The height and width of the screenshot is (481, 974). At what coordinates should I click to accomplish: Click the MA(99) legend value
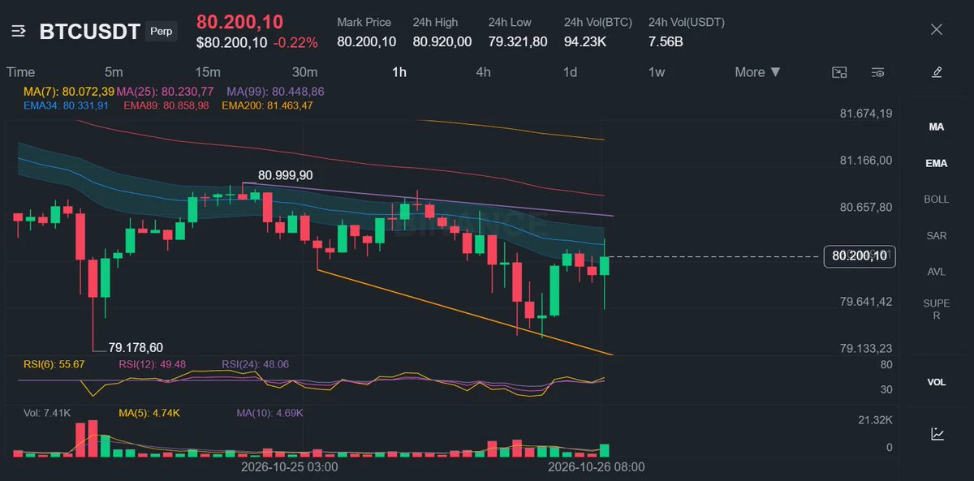coord(275,92)
